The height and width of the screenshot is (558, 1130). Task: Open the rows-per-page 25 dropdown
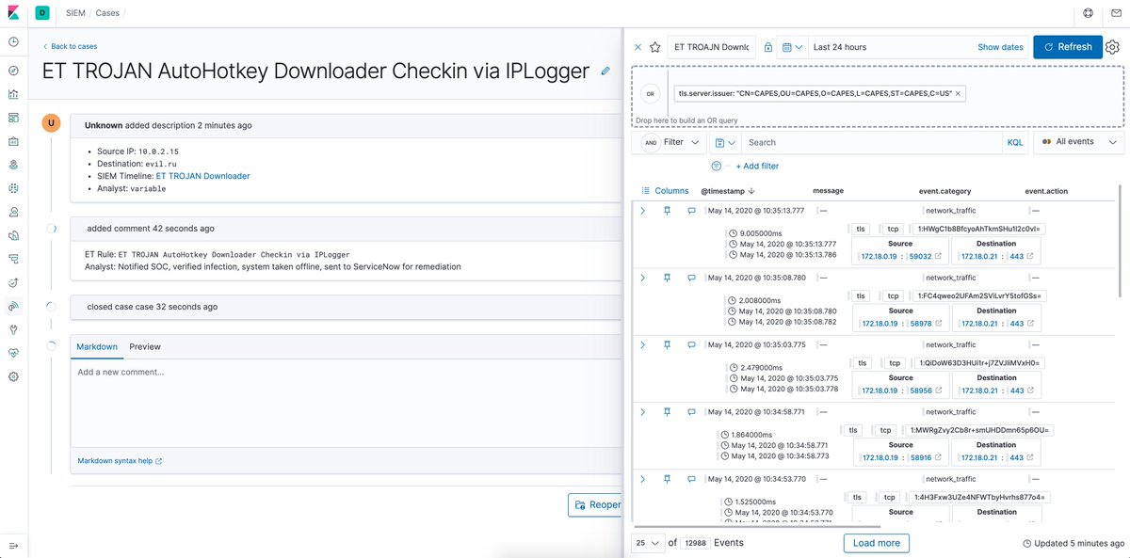coord(647,543)
